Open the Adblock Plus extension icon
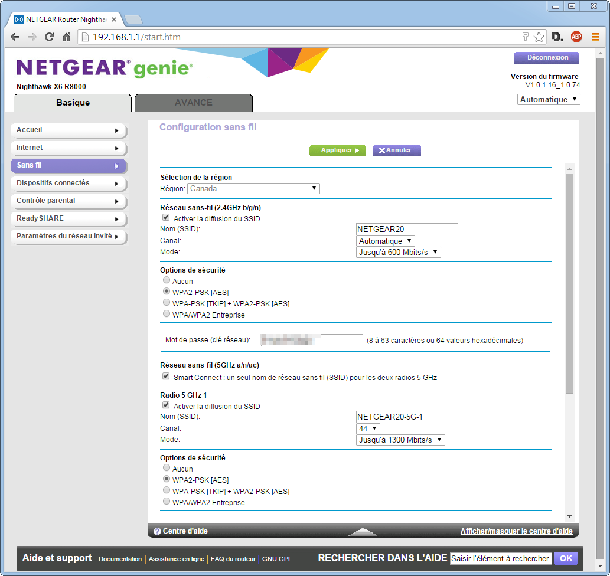Viewport: 610px width, 576px height. click(x=576, y=37)
